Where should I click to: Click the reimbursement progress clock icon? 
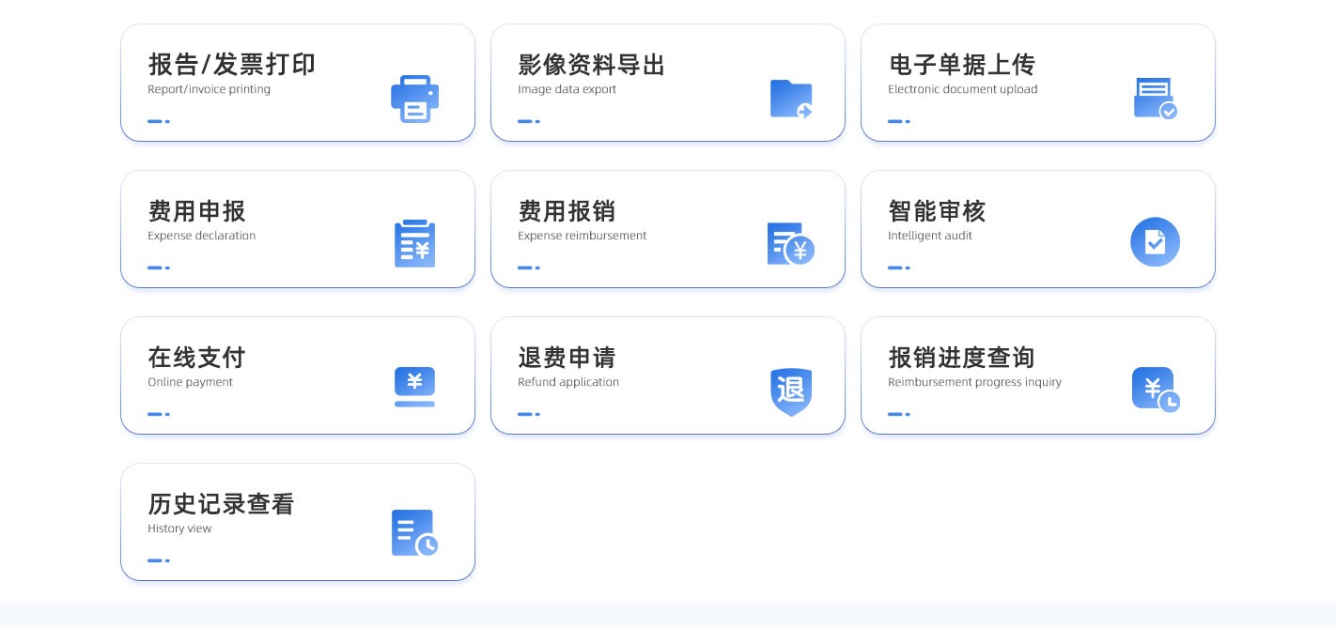1155,389
